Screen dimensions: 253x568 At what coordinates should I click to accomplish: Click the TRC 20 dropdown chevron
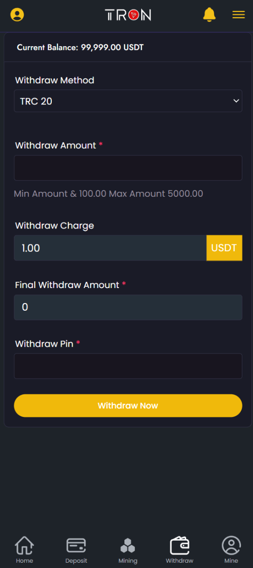point(236,101)
